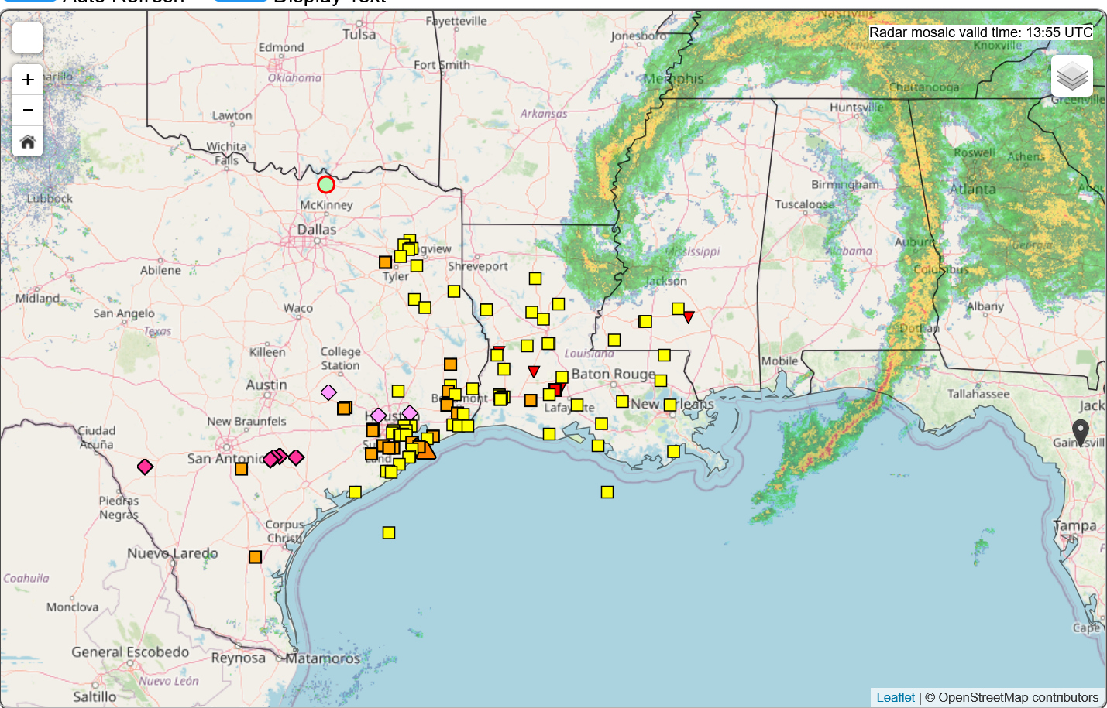This screenshot has width=1107, height=708.
Task: Click the radar mosaic valid time label
Action: tap(981, 32)
